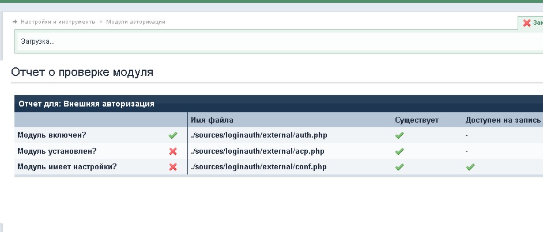Select the ./sources/loginauth/external/conf.php file path
This screenshot has width=543, height=232.
pos(259,167)
